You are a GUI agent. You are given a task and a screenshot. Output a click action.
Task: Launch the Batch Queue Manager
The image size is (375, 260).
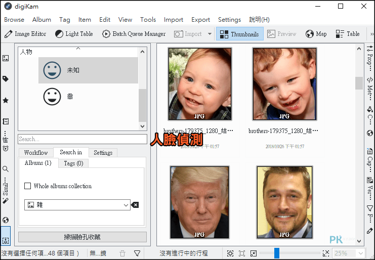(x=134, y=34)
